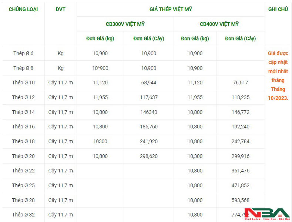The image size is (292, 222).
Task: Select the 117,637 price cell
Action: 149,97
